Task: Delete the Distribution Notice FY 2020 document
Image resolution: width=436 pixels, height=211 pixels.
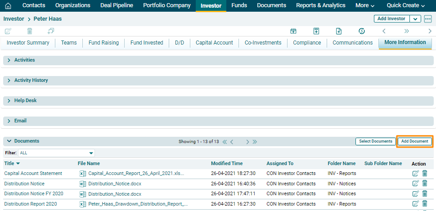Action: [425, 194]
